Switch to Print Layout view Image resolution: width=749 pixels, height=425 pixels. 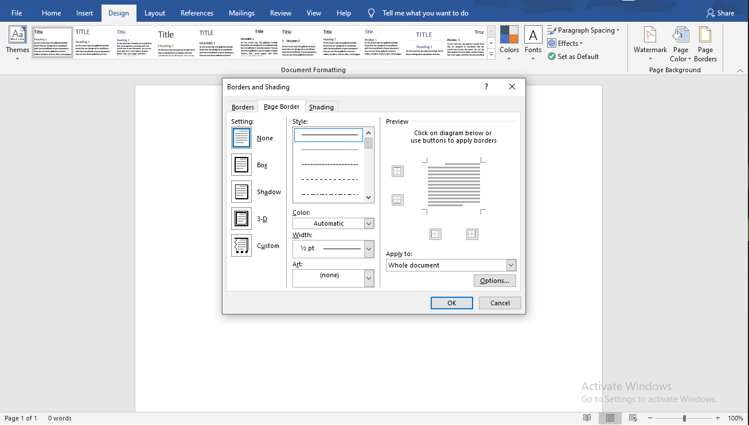[610, 418]
